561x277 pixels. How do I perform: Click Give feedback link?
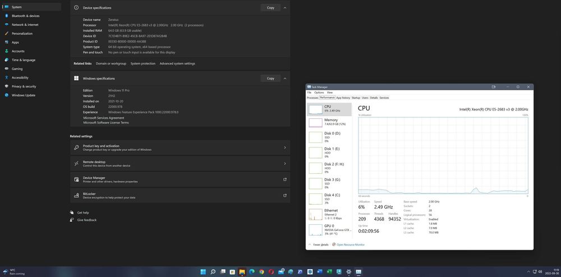[87, 220]
